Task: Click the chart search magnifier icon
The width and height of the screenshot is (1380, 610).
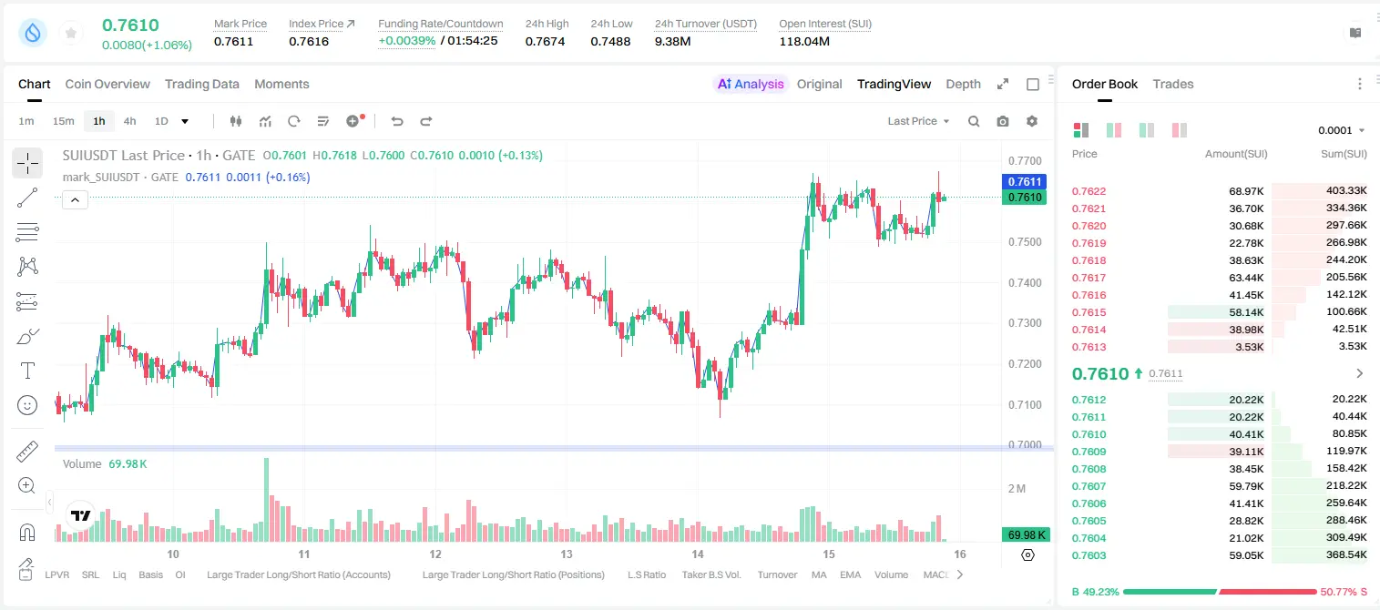Action: tap(974, 121)
